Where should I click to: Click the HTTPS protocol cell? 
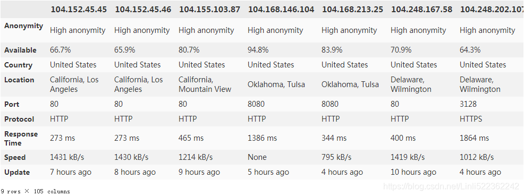[x=471, y=119]
